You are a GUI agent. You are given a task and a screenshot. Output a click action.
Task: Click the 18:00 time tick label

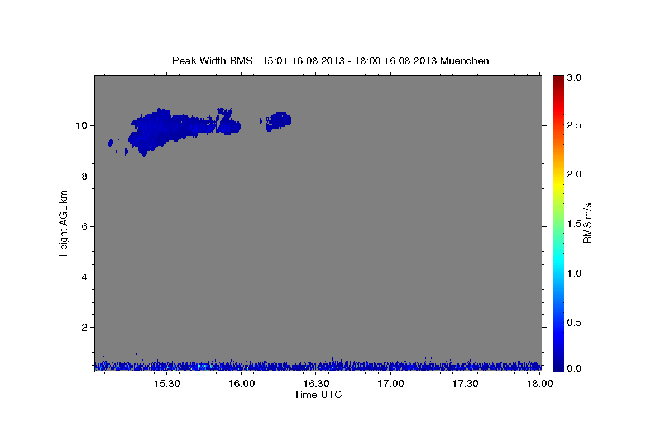pyautogui.click(x=540, y=384)
